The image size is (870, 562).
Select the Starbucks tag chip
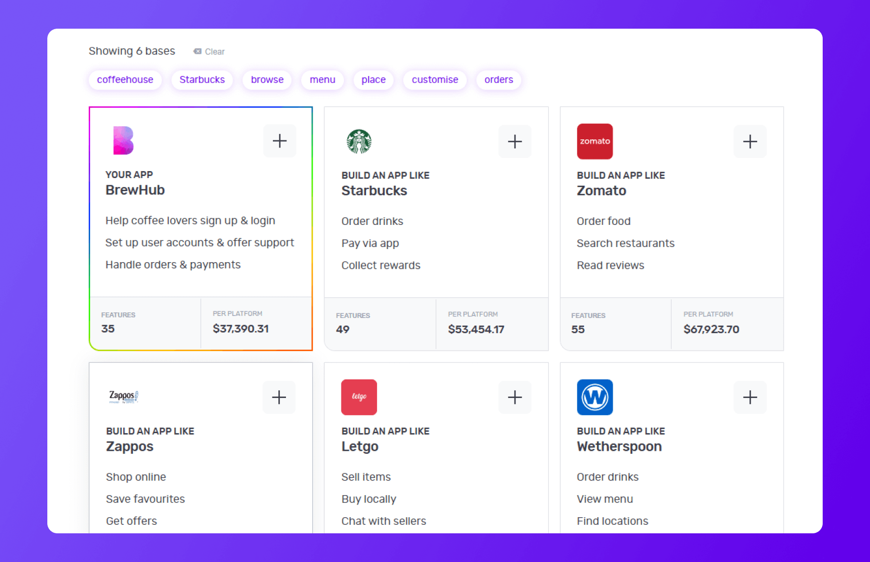202,79
